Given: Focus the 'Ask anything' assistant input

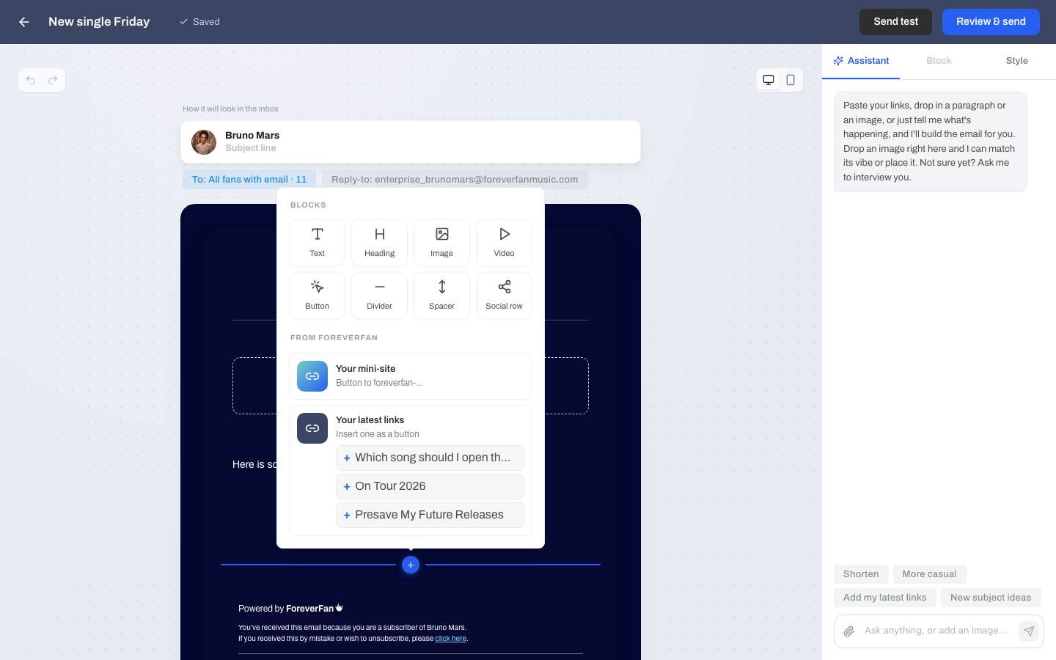Looking at the screenshot, I should 936,631.
